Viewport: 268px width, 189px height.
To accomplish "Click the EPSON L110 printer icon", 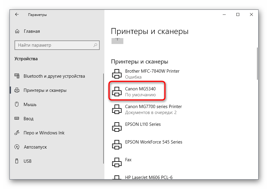I will 117,127.
